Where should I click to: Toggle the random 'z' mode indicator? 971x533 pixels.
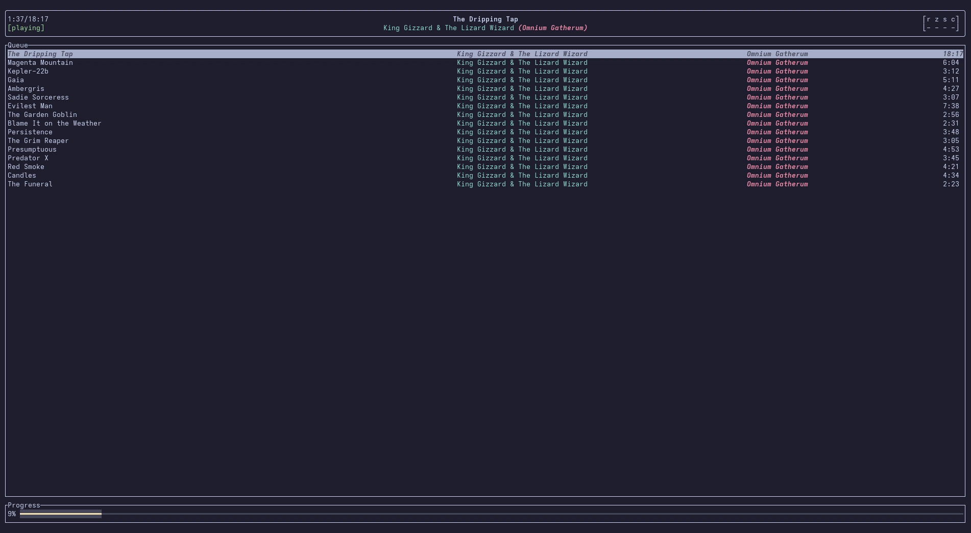tap(936, 19)
